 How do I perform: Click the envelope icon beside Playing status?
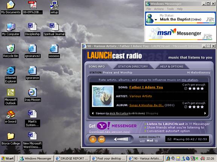[x=170, y=139]
